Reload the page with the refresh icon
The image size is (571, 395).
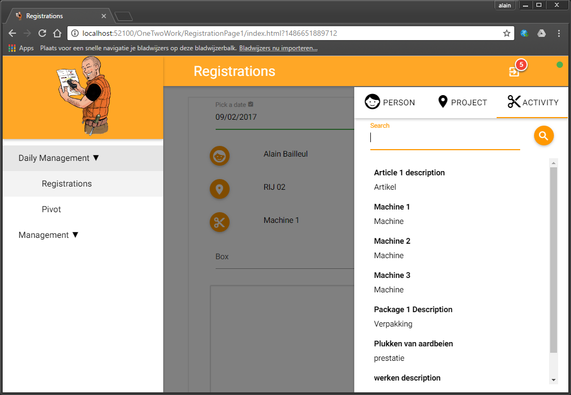42,33
